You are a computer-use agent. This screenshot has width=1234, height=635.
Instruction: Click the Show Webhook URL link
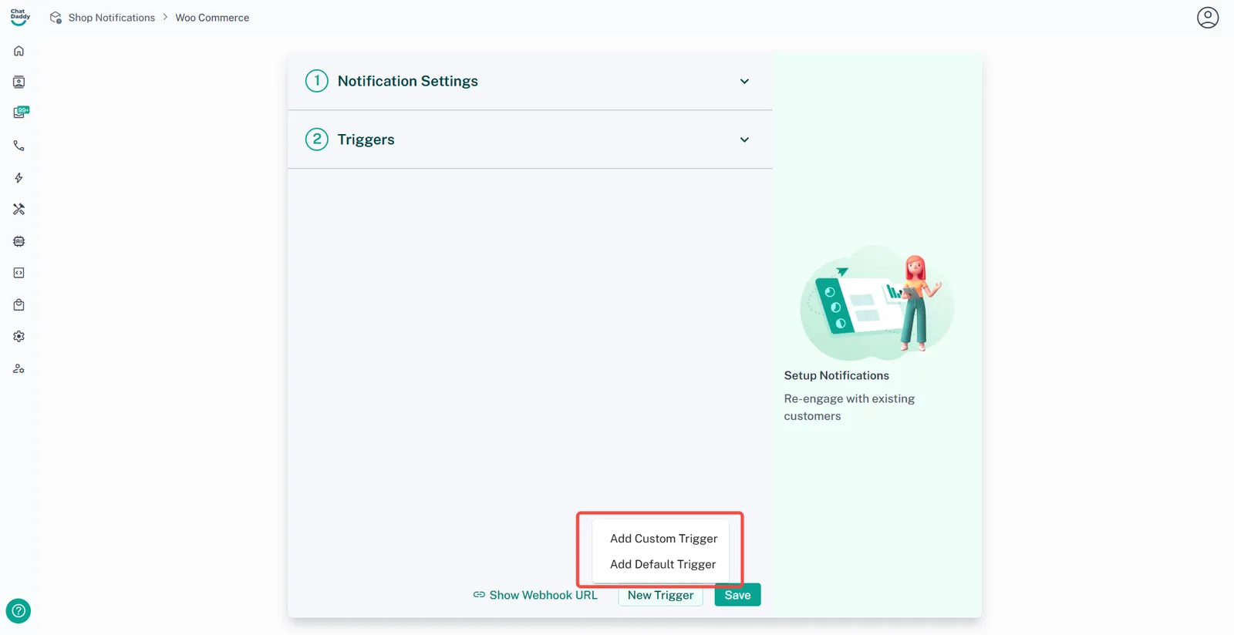point(535,595)
